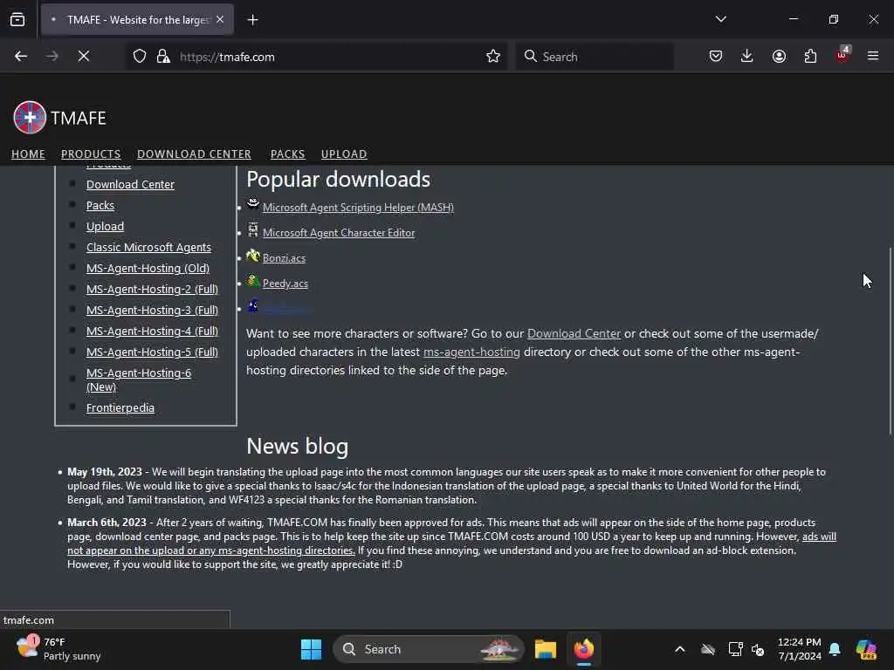Screen dimensions: 894x670
Task: Click the Firefox search field
Action: click(594, 57)
